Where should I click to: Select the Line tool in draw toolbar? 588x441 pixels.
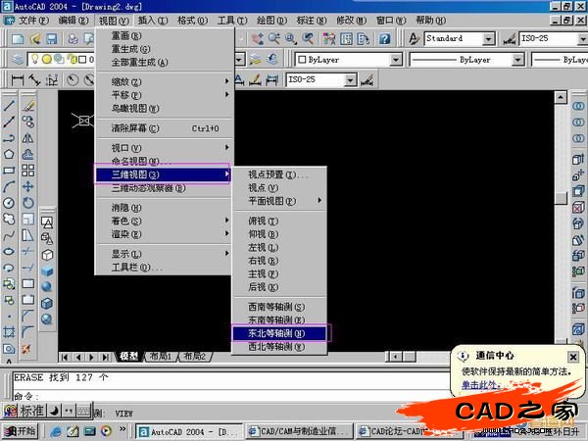point(9,106)
